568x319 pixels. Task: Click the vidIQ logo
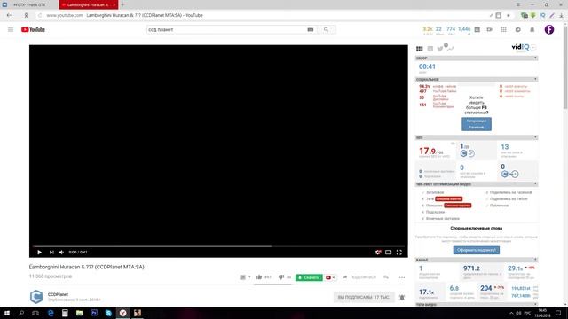[x=520, y=47]
